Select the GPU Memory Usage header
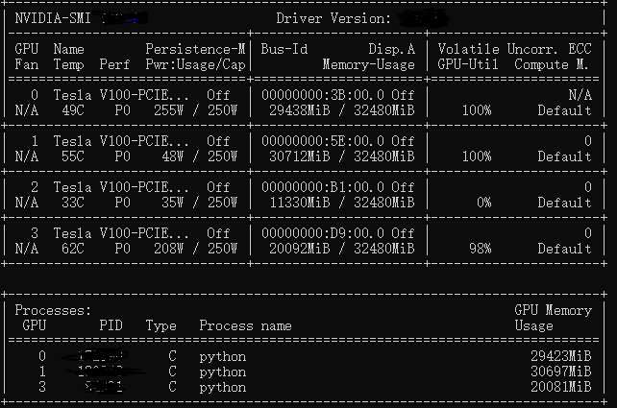Screen dimensions: 617x408 click(554, 318)
